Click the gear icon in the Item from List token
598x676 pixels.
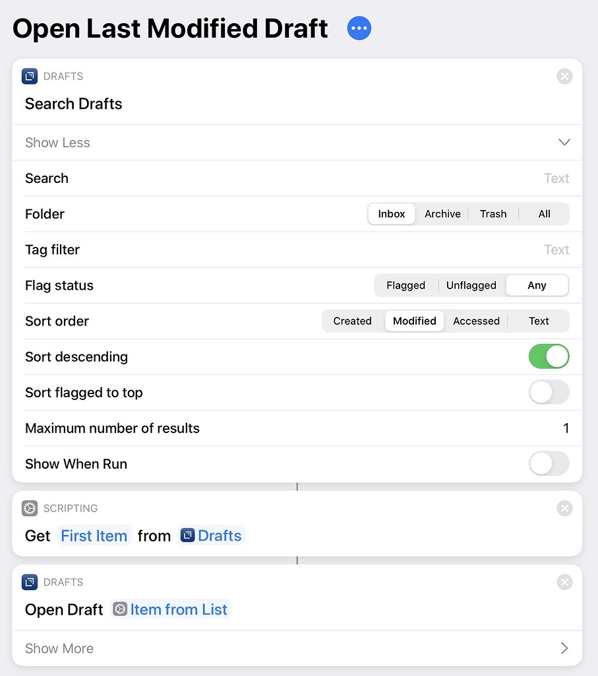(x=121, y=609)
